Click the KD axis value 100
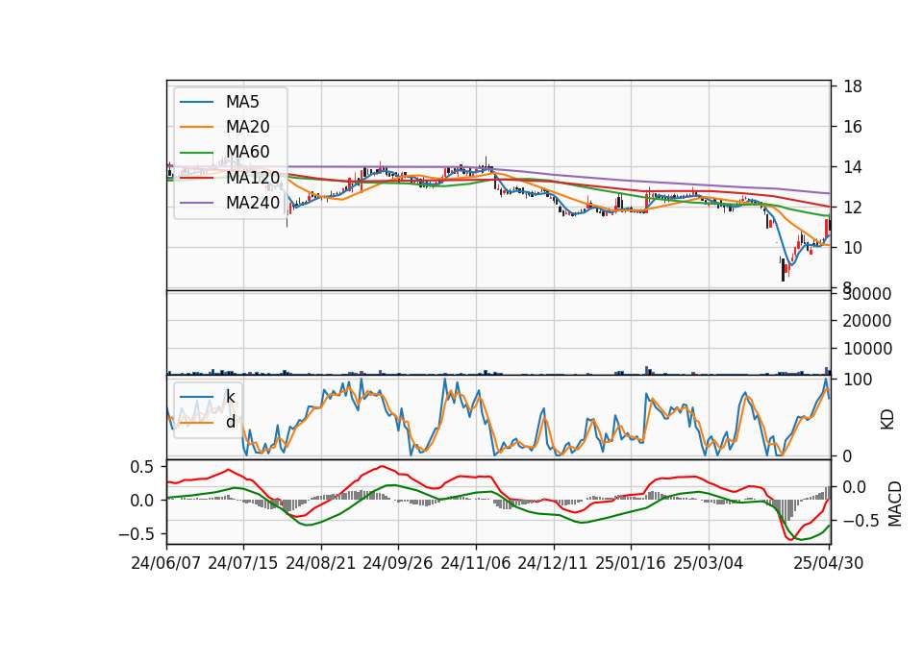The image size is (923, 663). (858, 380)
